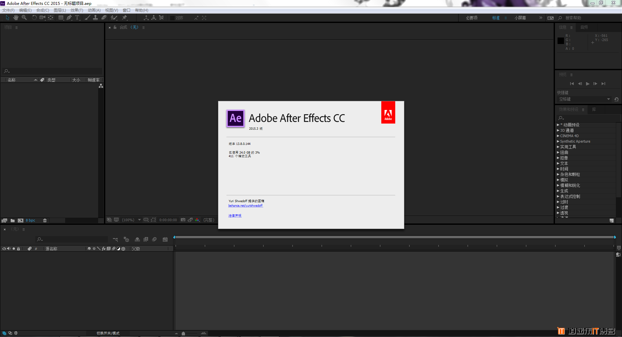Click the timeline zoom slider handle at bottom
The image size is (622, 337).
coord(183,333)
